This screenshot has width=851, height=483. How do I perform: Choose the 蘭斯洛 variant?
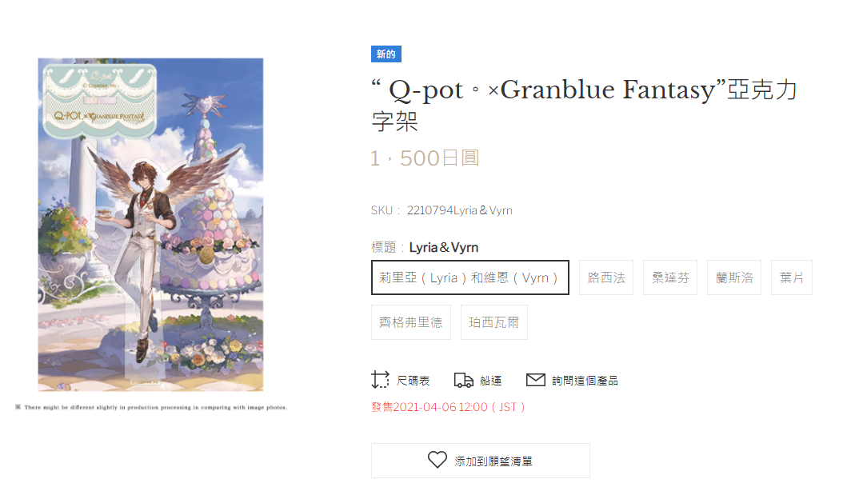734,277
